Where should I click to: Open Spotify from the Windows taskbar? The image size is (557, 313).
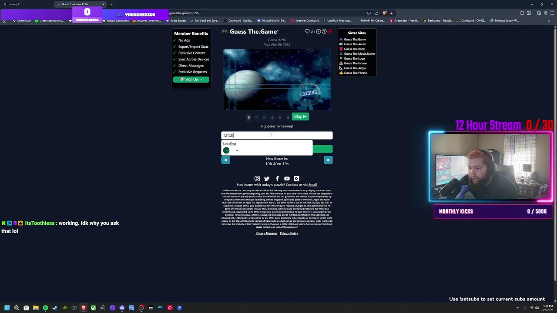(x=45, y=308)
